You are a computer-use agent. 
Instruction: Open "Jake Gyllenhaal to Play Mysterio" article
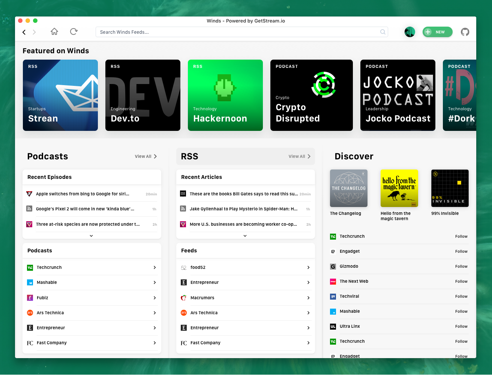tap(244, 209)
